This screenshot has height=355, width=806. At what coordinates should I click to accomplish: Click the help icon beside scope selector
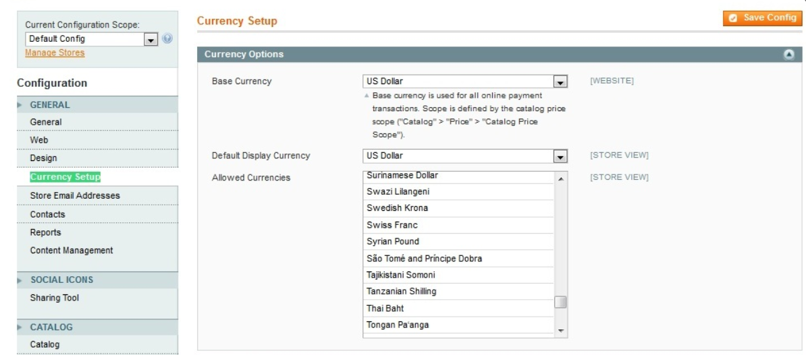(167, 38)
